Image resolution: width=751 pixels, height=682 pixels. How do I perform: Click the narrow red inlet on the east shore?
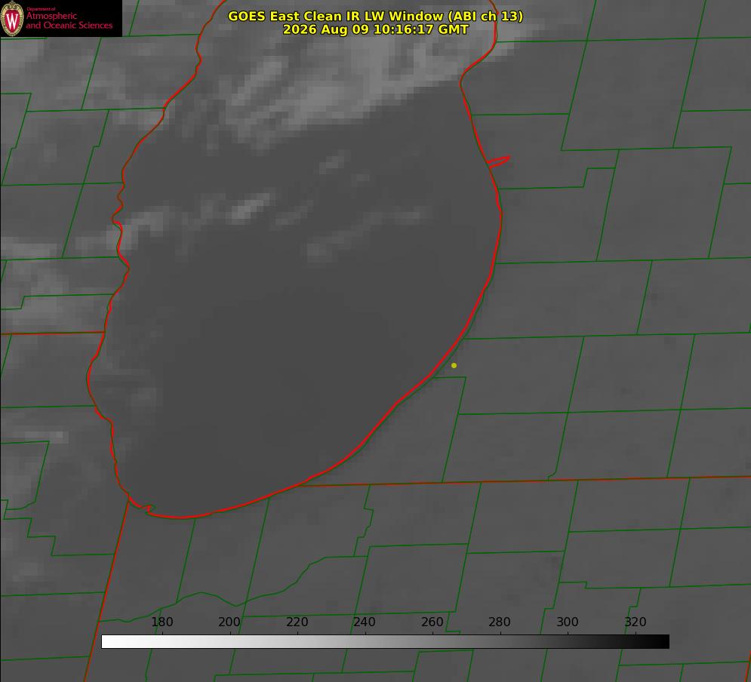tap(498, 161)
